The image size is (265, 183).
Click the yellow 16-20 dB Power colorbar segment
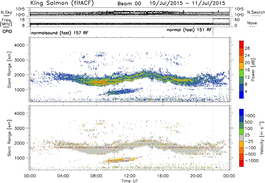(241, 66)
